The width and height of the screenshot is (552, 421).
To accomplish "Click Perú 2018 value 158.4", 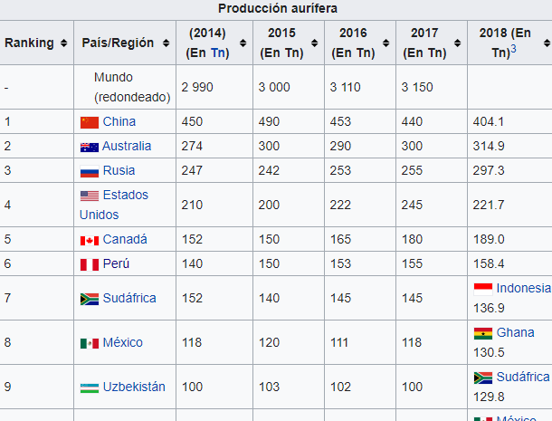I will point(489,263).
